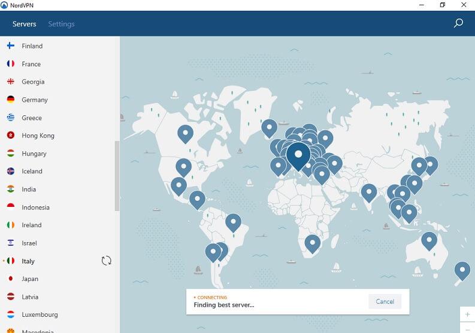Click the Luxembourg flag icon
Screen dimensions: 475x333
11,314
